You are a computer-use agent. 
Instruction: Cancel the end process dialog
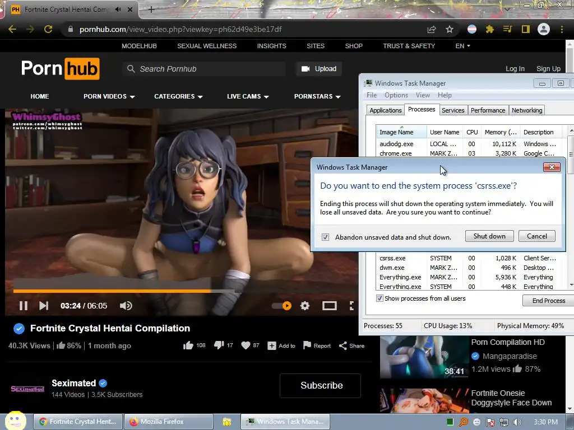[537, 236]
